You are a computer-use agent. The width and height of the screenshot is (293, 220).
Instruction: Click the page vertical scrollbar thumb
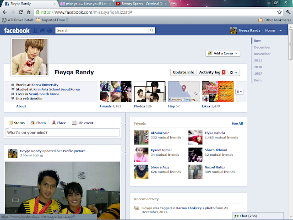point(291,44)
